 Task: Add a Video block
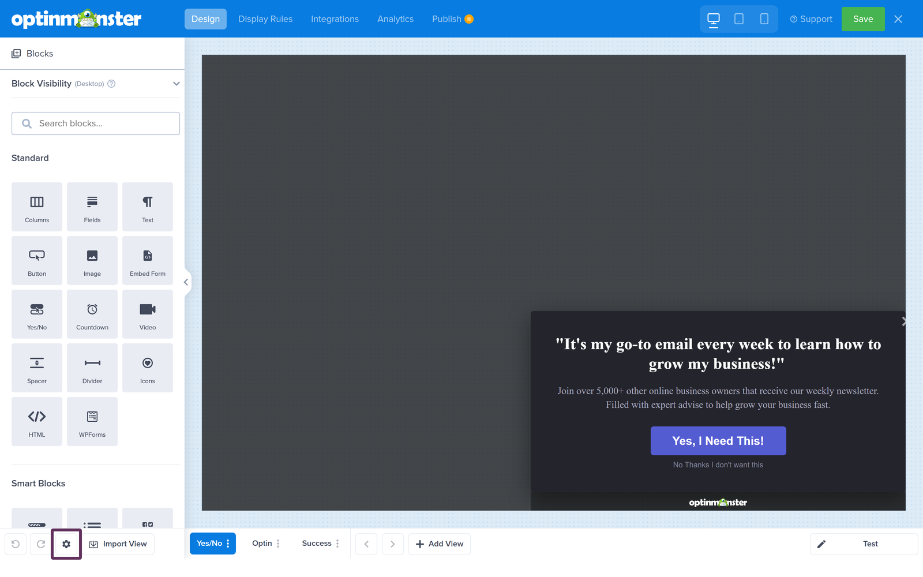point(148,314)
